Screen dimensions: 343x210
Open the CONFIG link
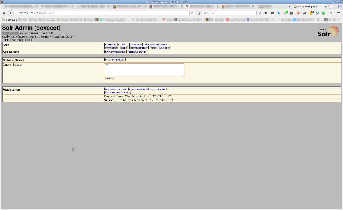point(123,44)
